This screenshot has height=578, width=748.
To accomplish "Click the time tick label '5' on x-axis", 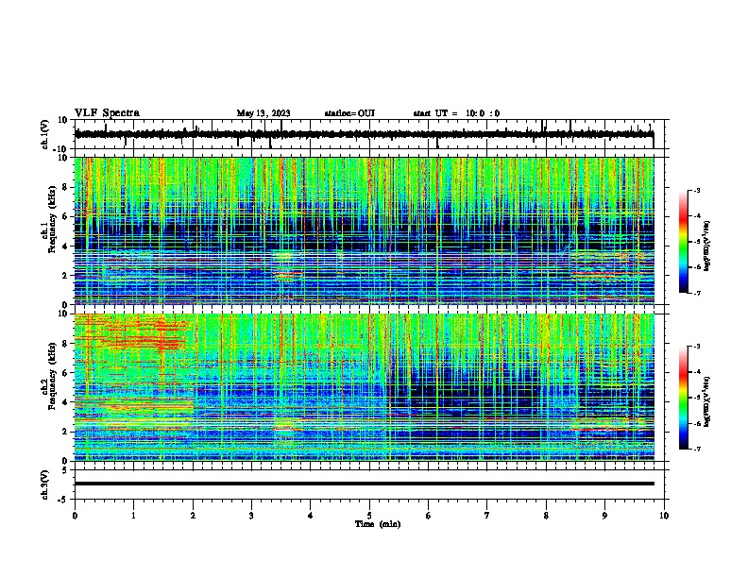I will (369, 516).
